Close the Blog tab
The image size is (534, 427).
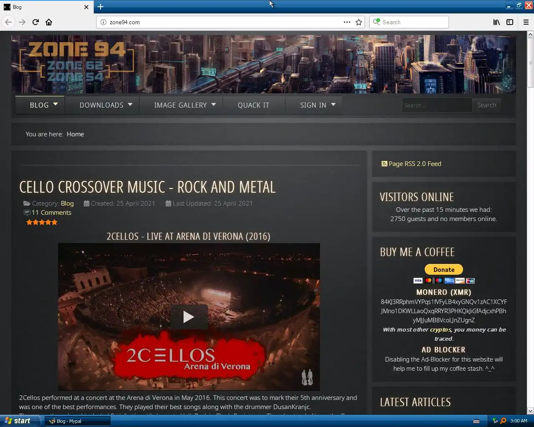[x=86, y=7]
